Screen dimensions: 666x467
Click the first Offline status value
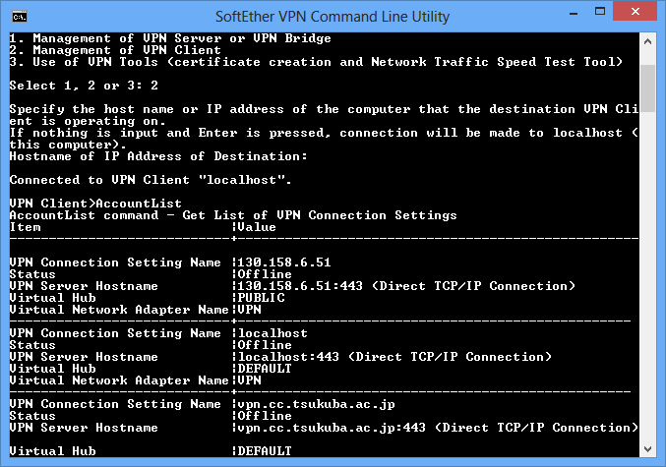point(265,274)
